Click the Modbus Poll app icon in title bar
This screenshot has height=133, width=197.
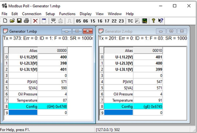tap(4, 6)
